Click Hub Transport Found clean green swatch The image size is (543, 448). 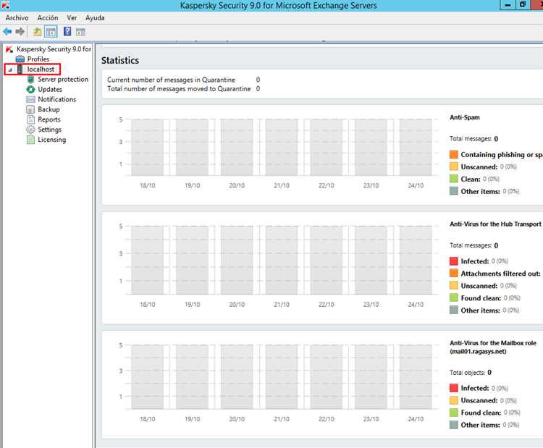coord(454,297)
